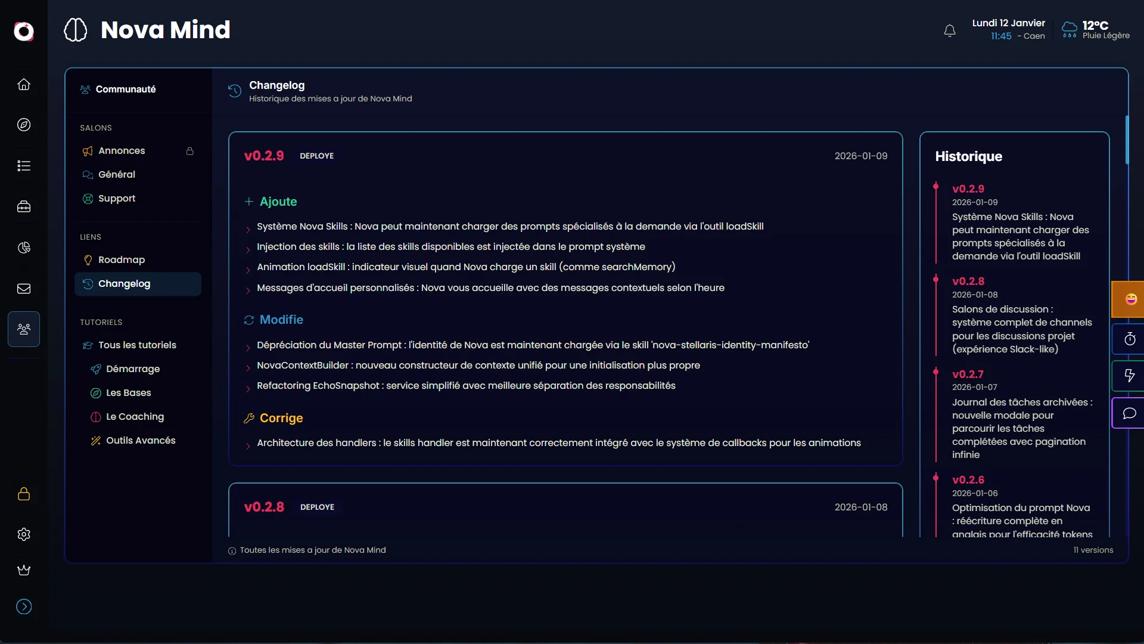Click the notification bell icon
The height and width of the screenshot is (644, 1144).
tap(950, 30)
